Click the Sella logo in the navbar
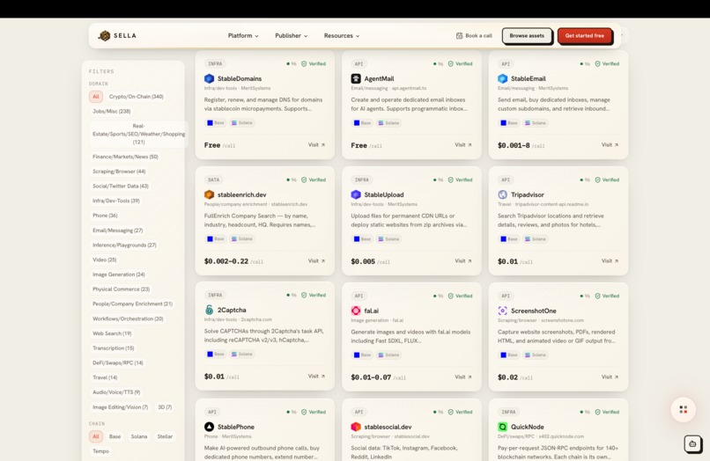This screenshot has width=710, height=461. (117, 36)
